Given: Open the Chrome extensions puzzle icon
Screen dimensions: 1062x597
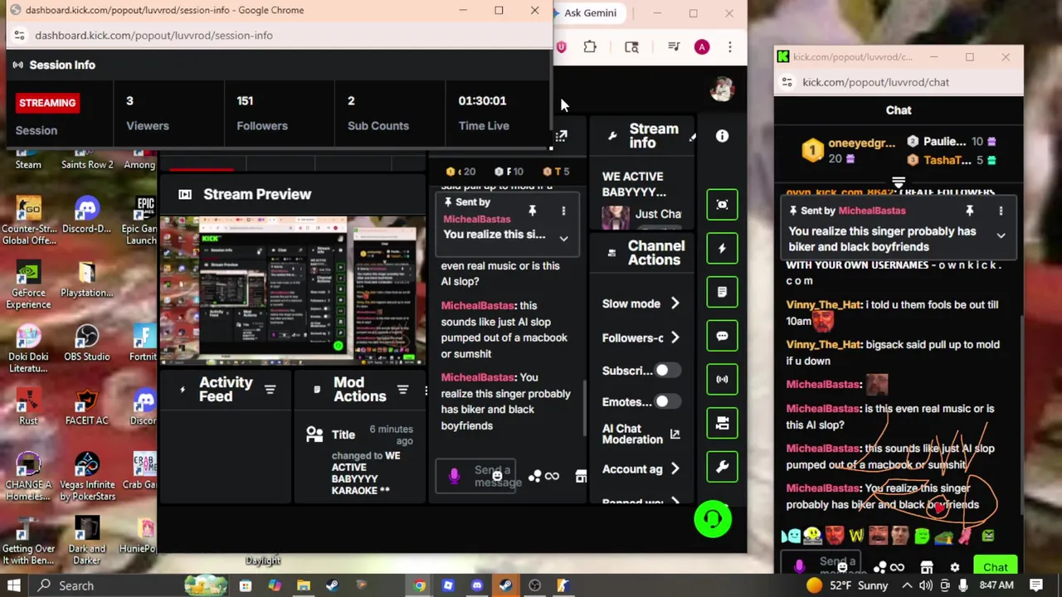Looking at the screenshot, I should pyautogui.click(x=590, y=47).
